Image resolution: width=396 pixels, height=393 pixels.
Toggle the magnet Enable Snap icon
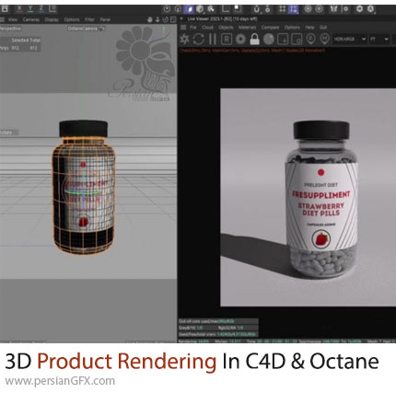257,9
